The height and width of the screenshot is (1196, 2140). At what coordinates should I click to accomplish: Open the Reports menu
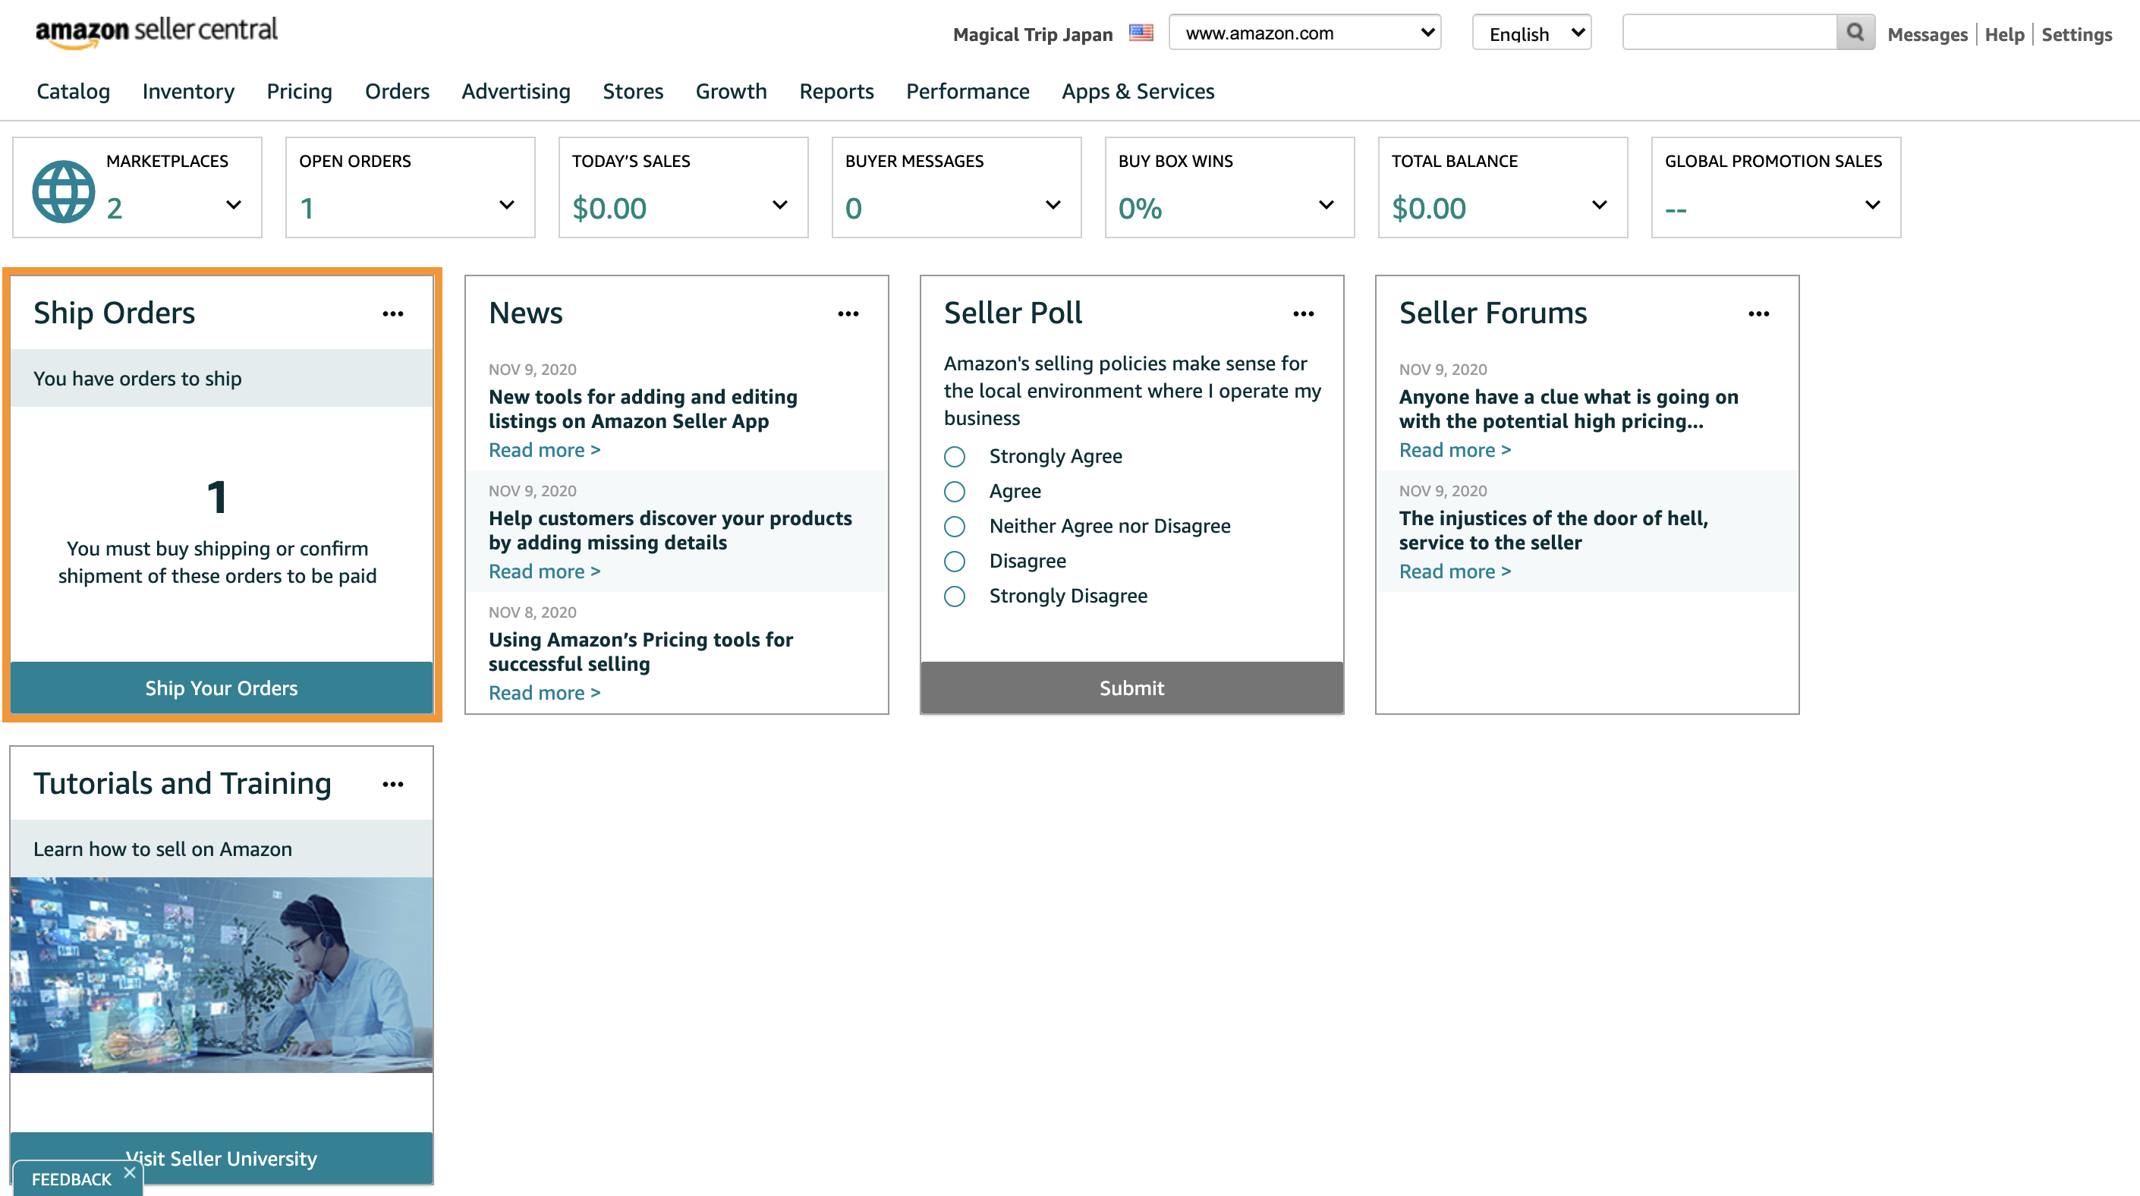(836, 91)
